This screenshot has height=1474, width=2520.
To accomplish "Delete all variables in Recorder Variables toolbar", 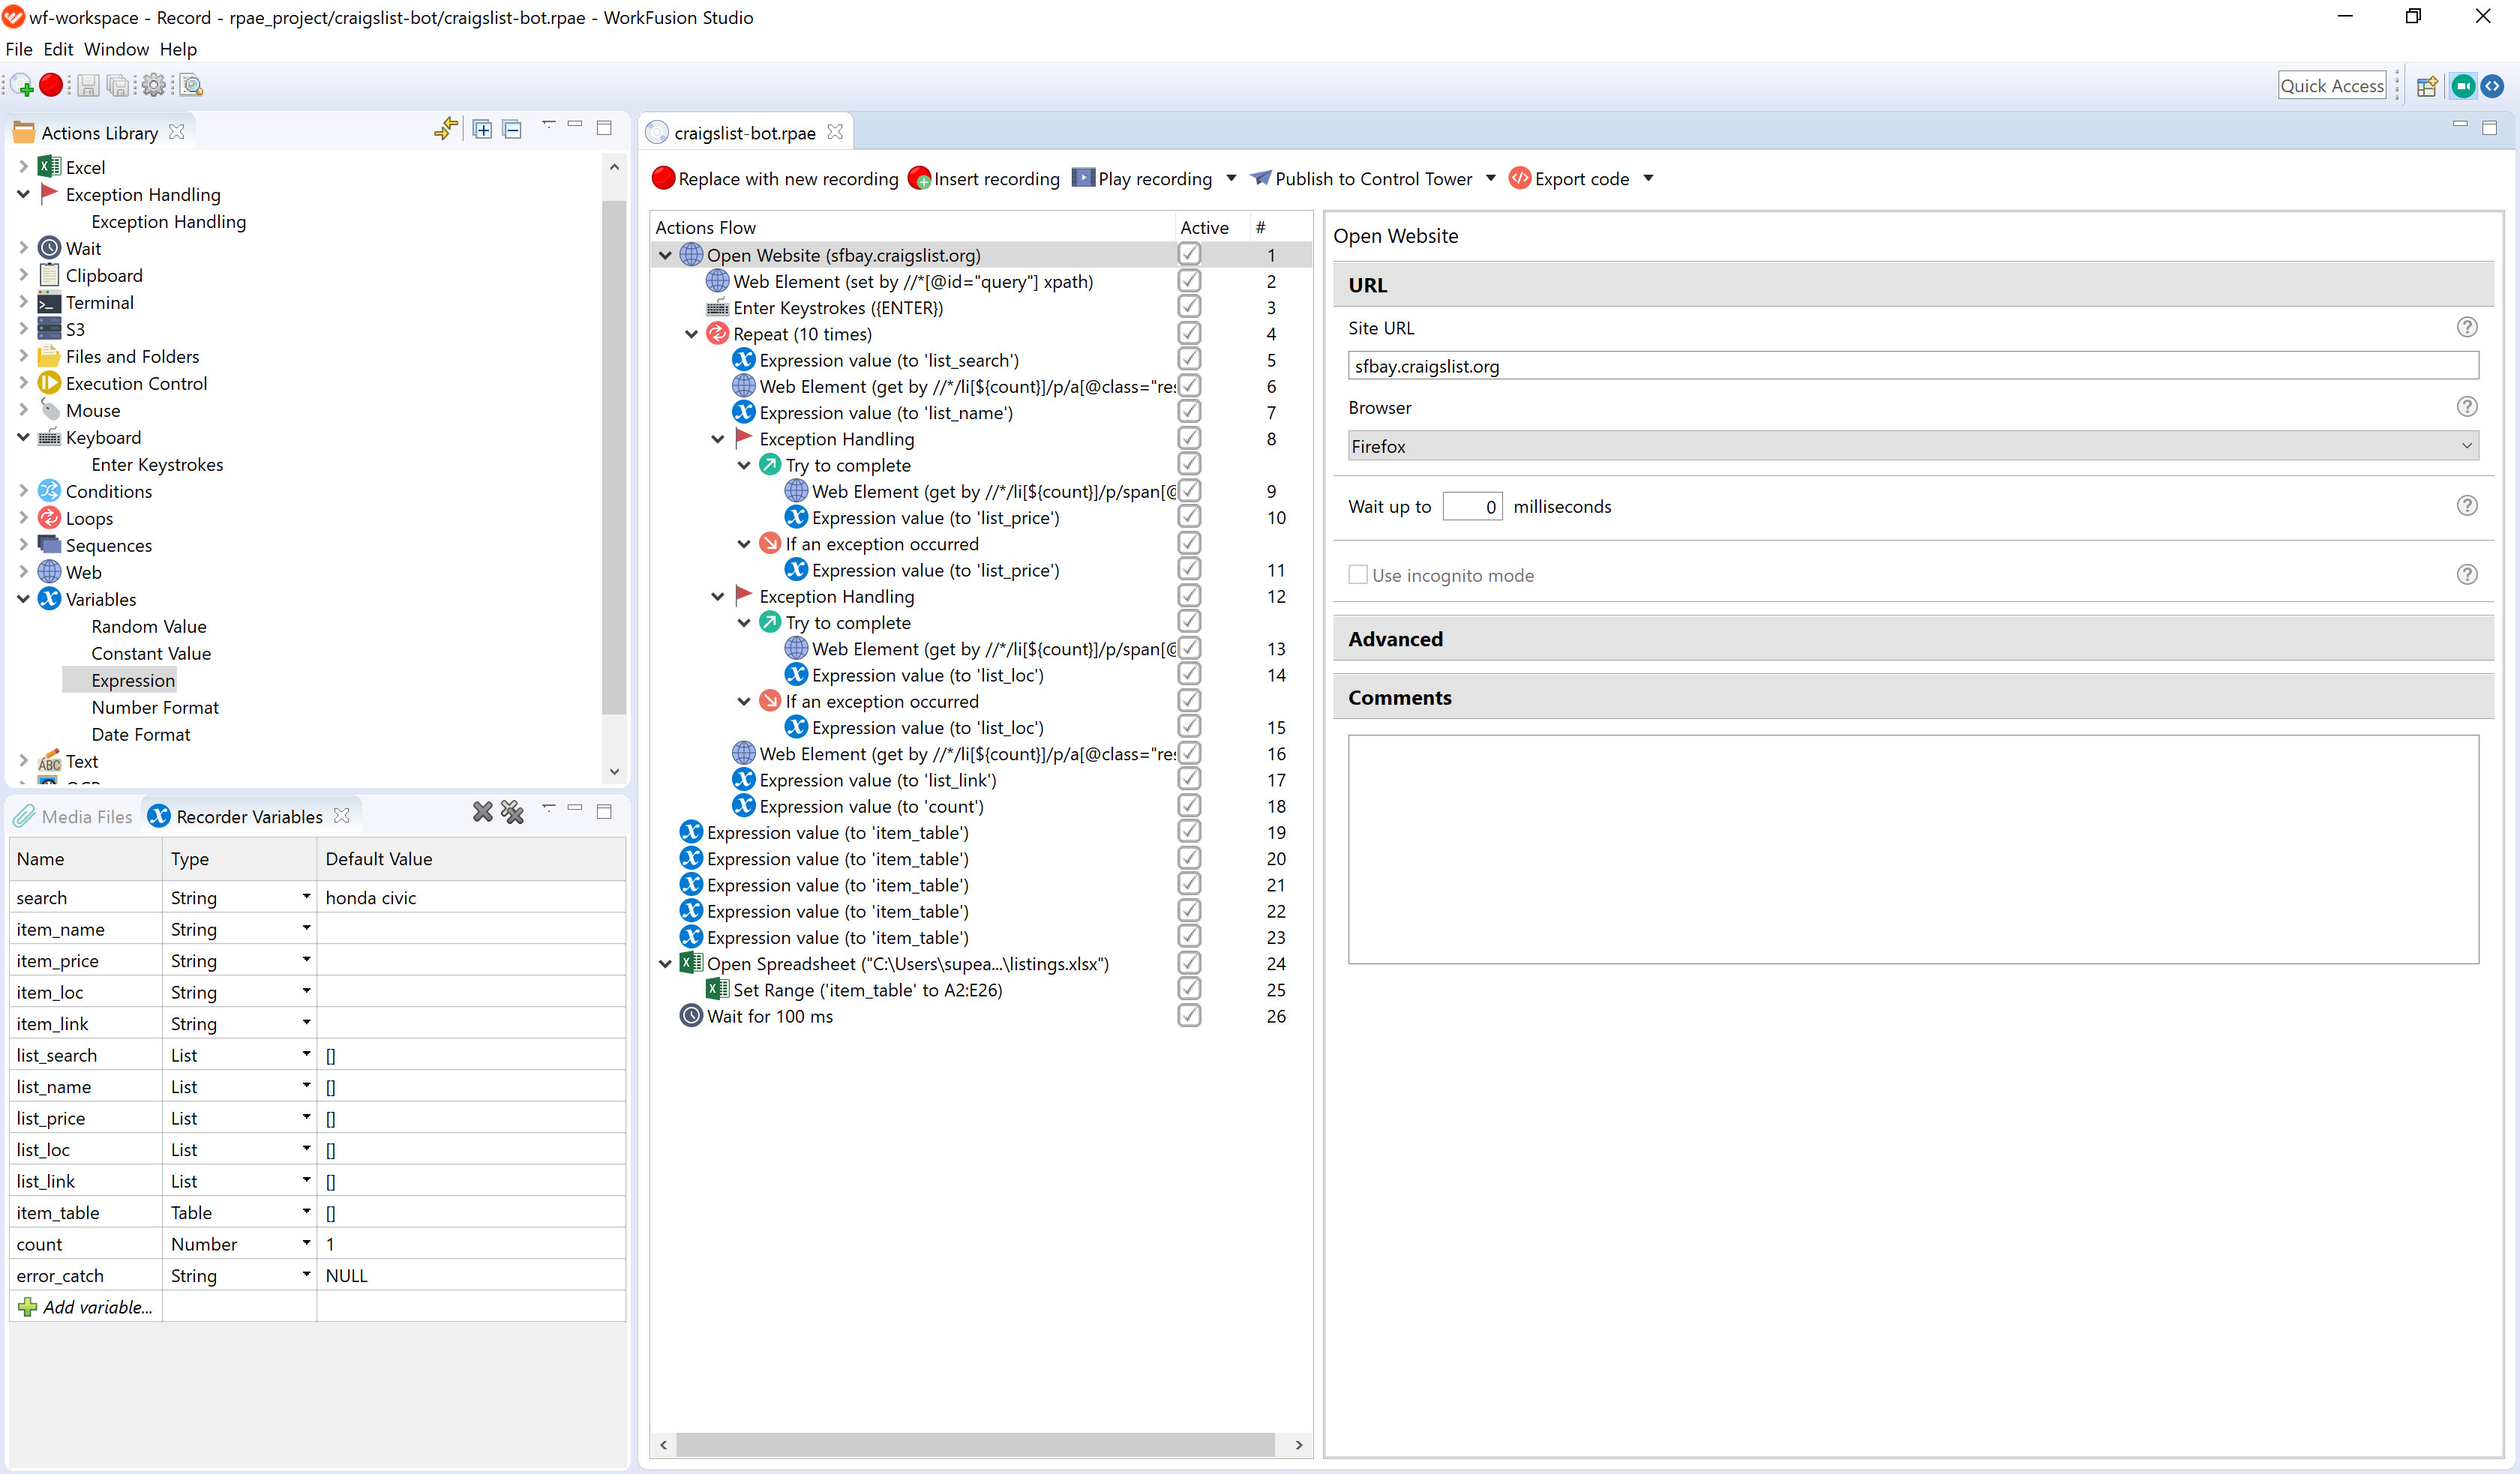I will click(512, 812).
